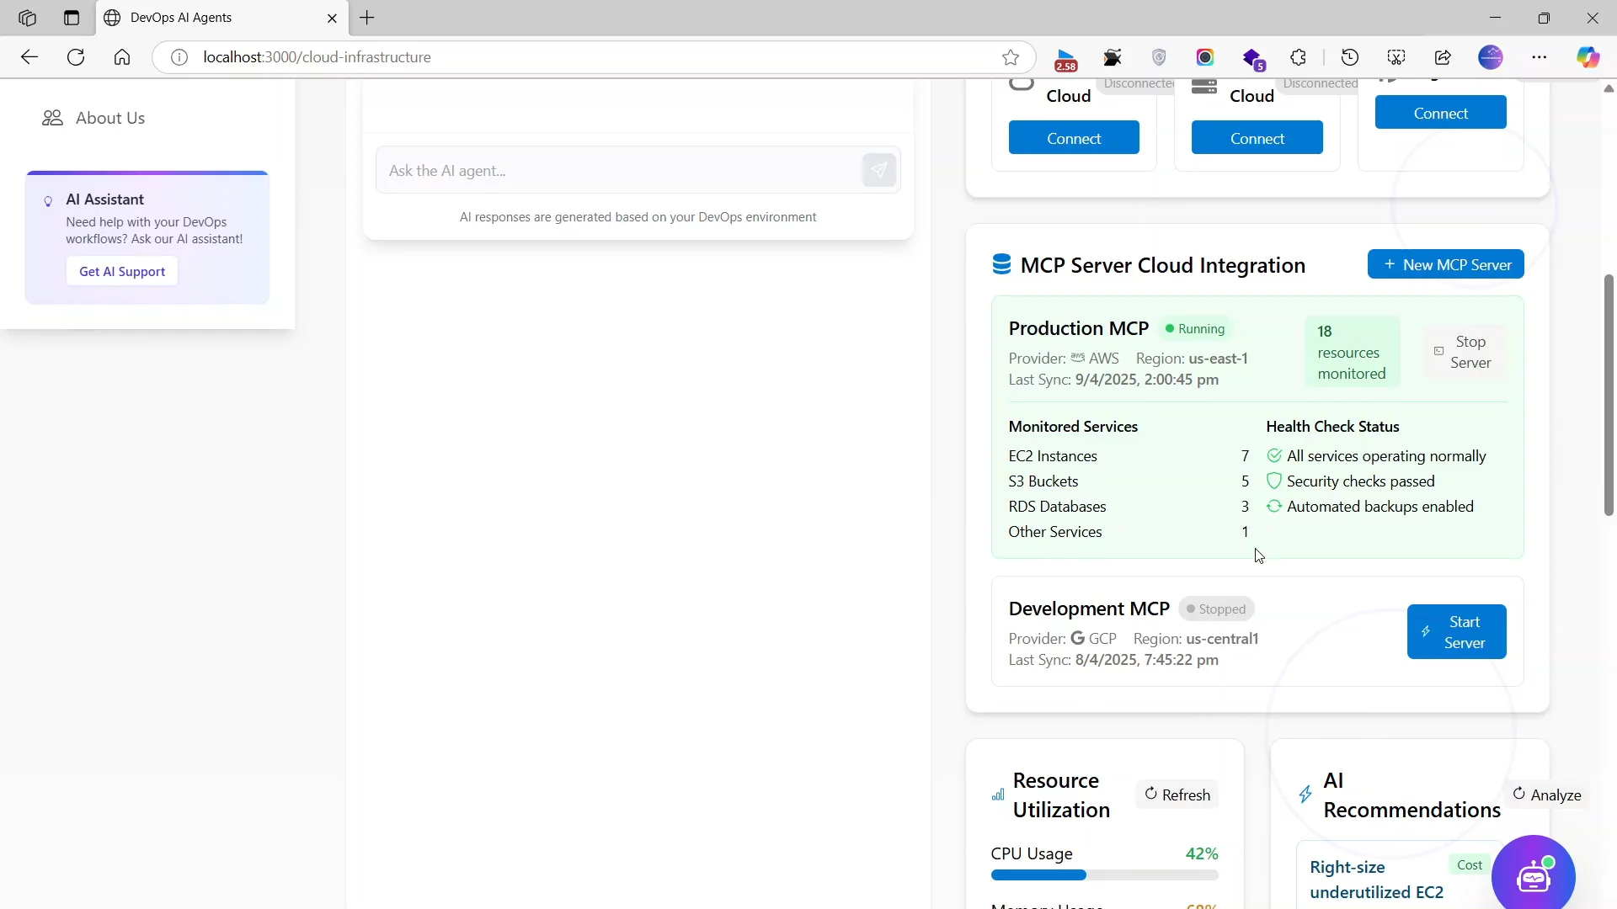Click the MCP Server database stack icon

(x=1001, y=265)
